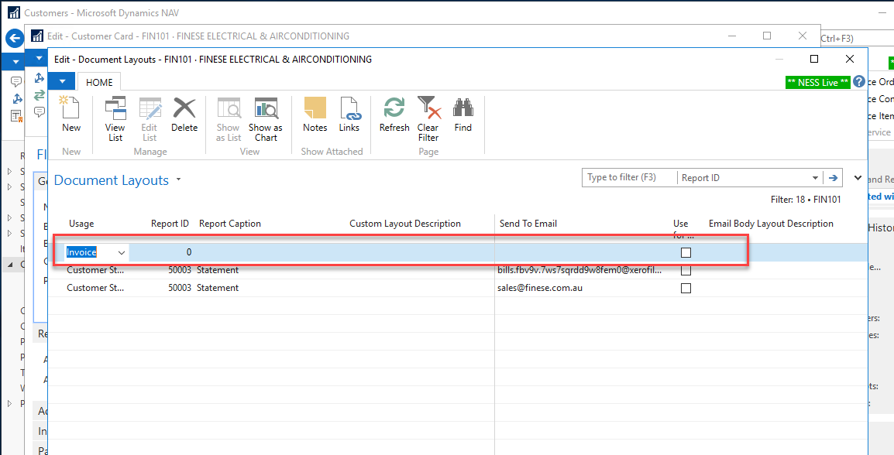The image size is (894, 455).
Task: Minimize the Document Layouts window
Action: (x=779, y=60)
